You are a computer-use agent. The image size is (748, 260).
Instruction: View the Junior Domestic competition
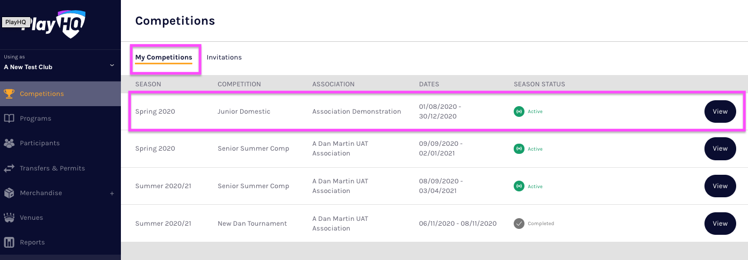[720, 112]
